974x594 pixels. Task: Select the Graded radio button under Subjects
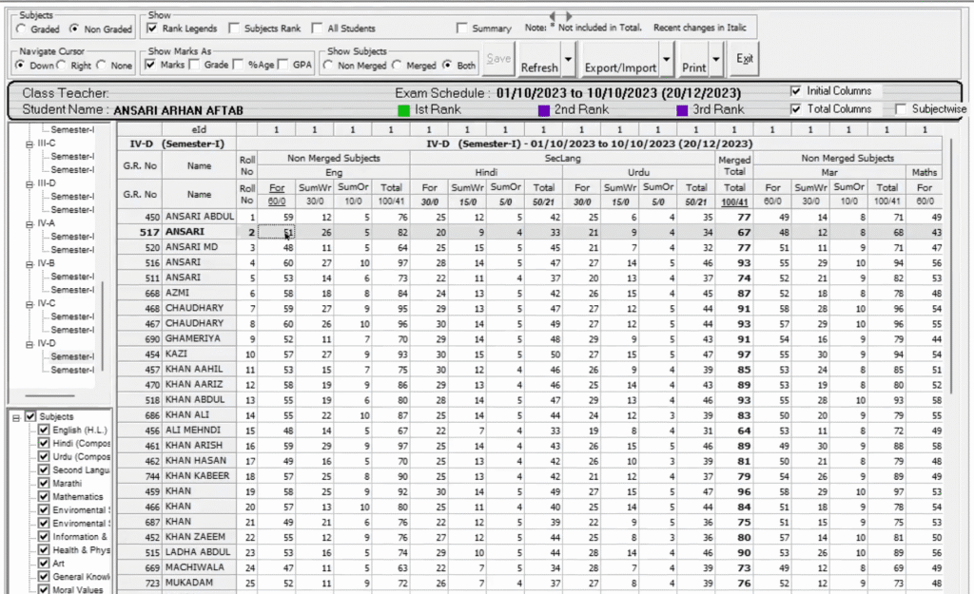pos(22,29)
